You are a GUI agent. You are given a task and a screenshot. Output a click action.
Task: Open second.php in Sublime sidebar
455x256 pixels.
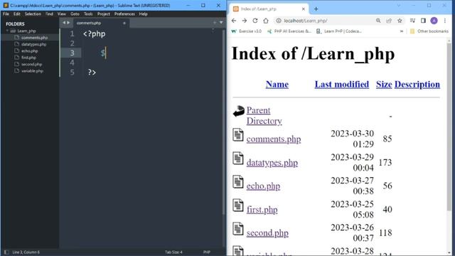31,64
